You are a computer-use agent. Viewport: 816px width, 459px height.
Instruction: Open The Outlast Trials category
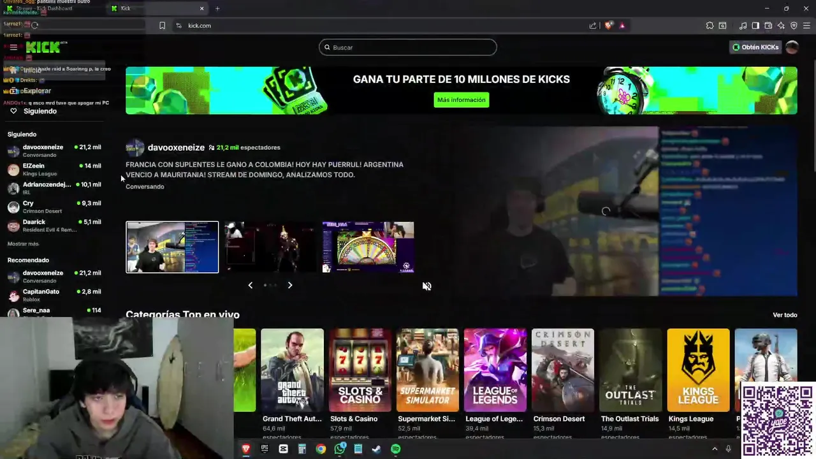point(630,382)
